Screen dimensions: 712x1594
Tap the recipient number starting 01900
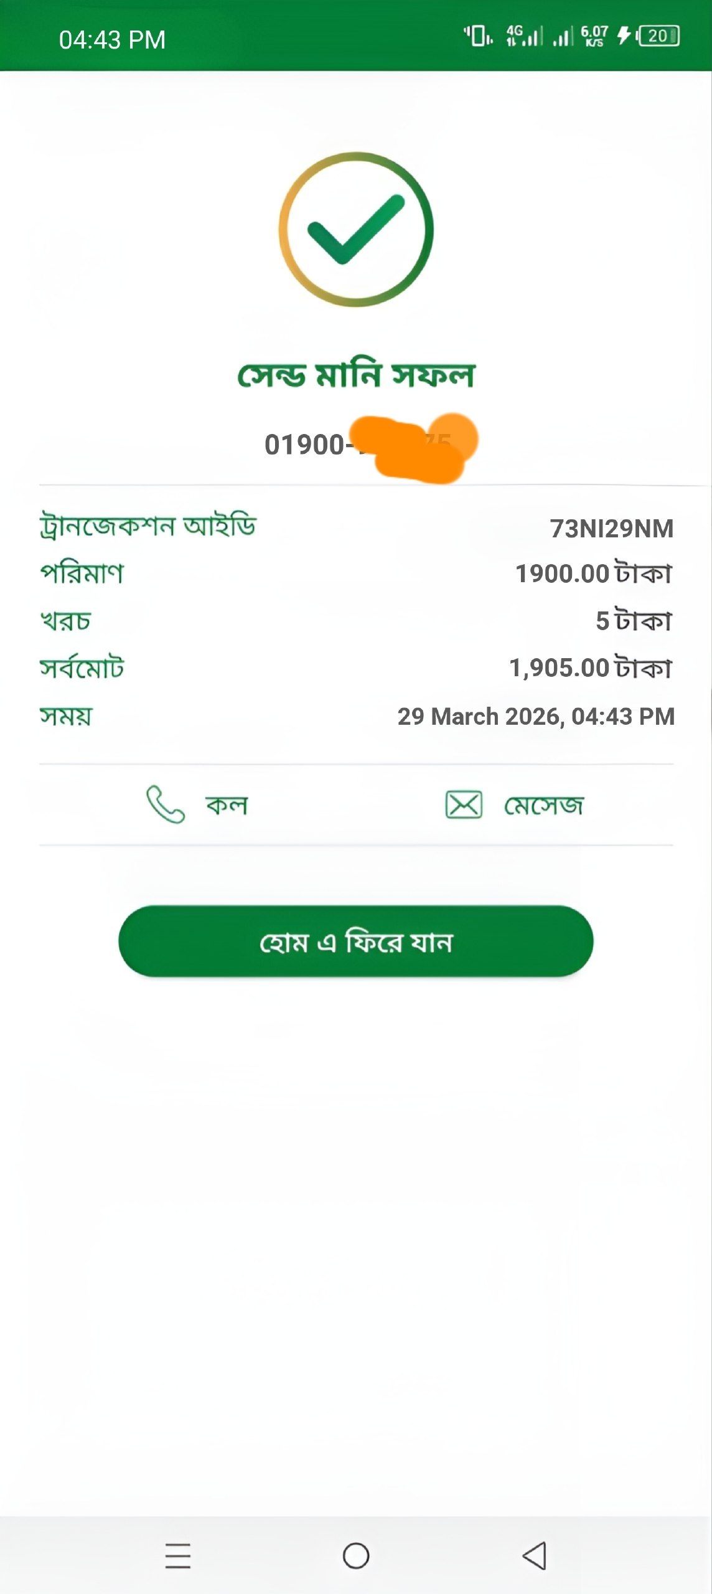coord(305,445)
